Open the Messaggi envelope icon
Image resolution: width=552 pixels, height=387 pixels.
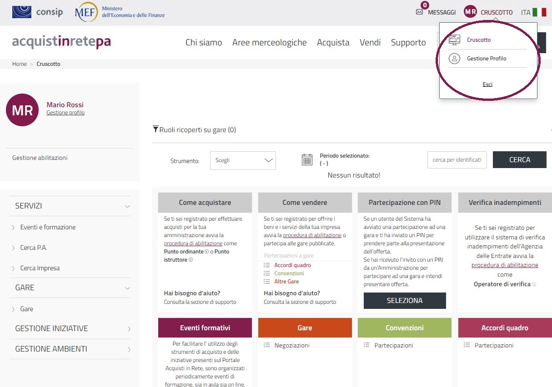coord(419,12)
